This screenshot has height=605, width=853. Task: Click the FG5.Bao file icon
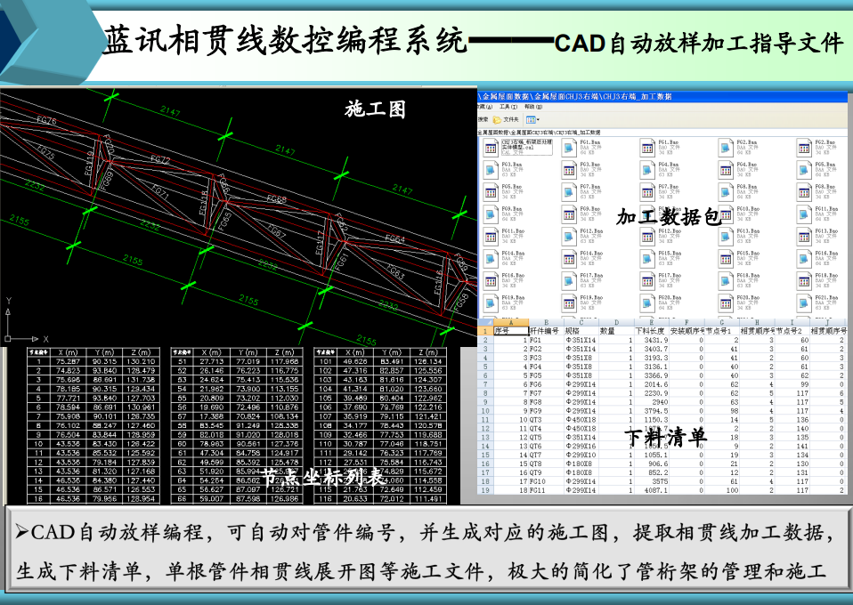click(490, 192)
